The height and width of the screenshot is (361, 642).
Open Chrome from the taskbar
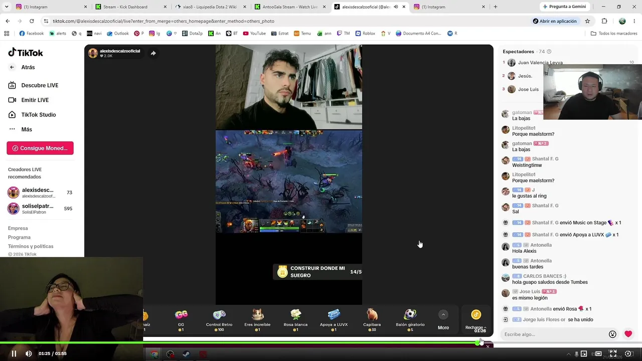[x=154, y=354]
